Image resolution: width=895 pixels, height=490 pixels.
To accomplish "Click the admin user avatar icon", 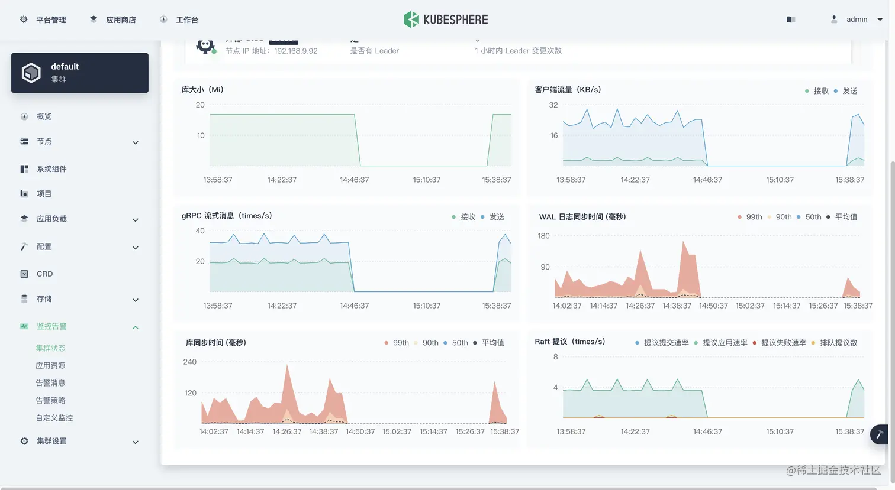I will click(x=834, y=20).
